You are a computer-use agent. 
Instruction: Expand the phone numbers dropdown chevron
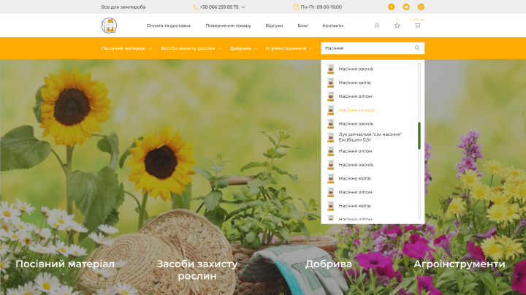click(x=243, y=7)
